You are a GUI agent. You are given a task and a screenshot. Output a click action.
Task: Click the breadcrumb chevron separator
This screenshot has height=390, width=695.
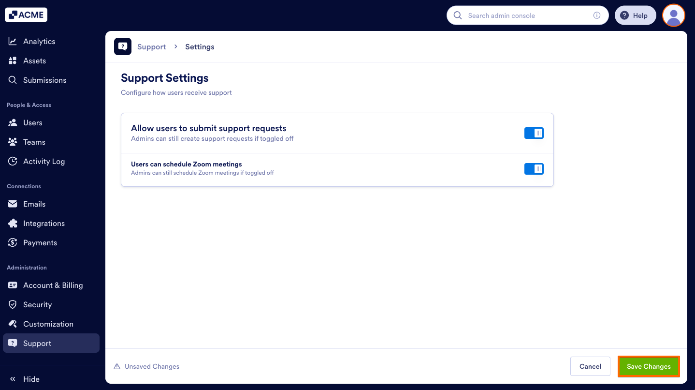176,46
